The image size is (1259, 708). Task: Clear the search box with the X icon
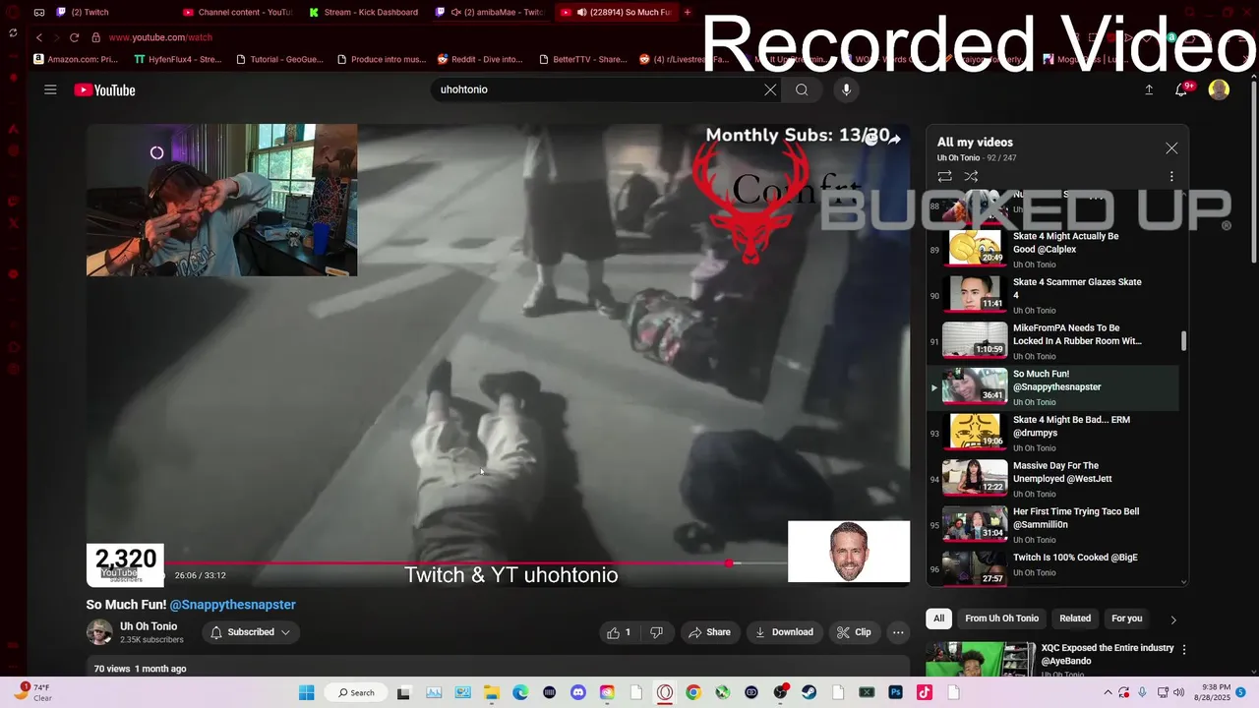(x=770, y=89)
